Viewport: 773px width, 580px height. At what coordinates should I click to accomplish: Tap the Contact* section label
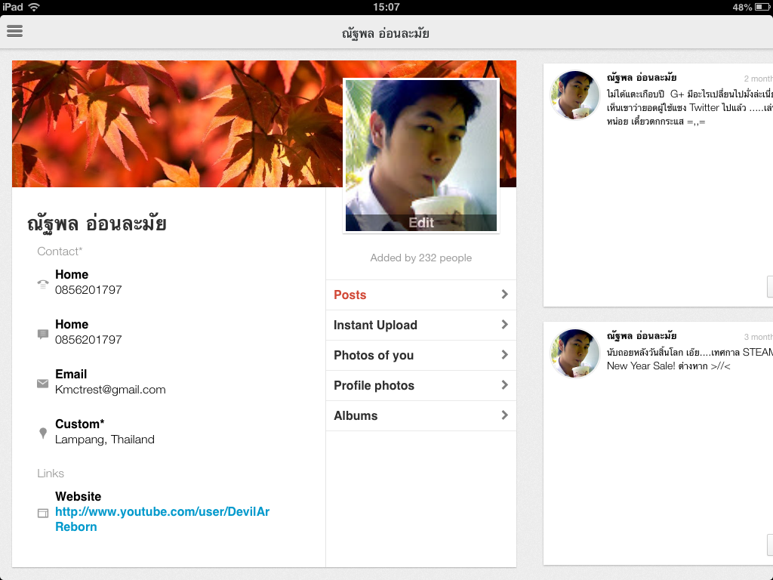click(60, 251)
